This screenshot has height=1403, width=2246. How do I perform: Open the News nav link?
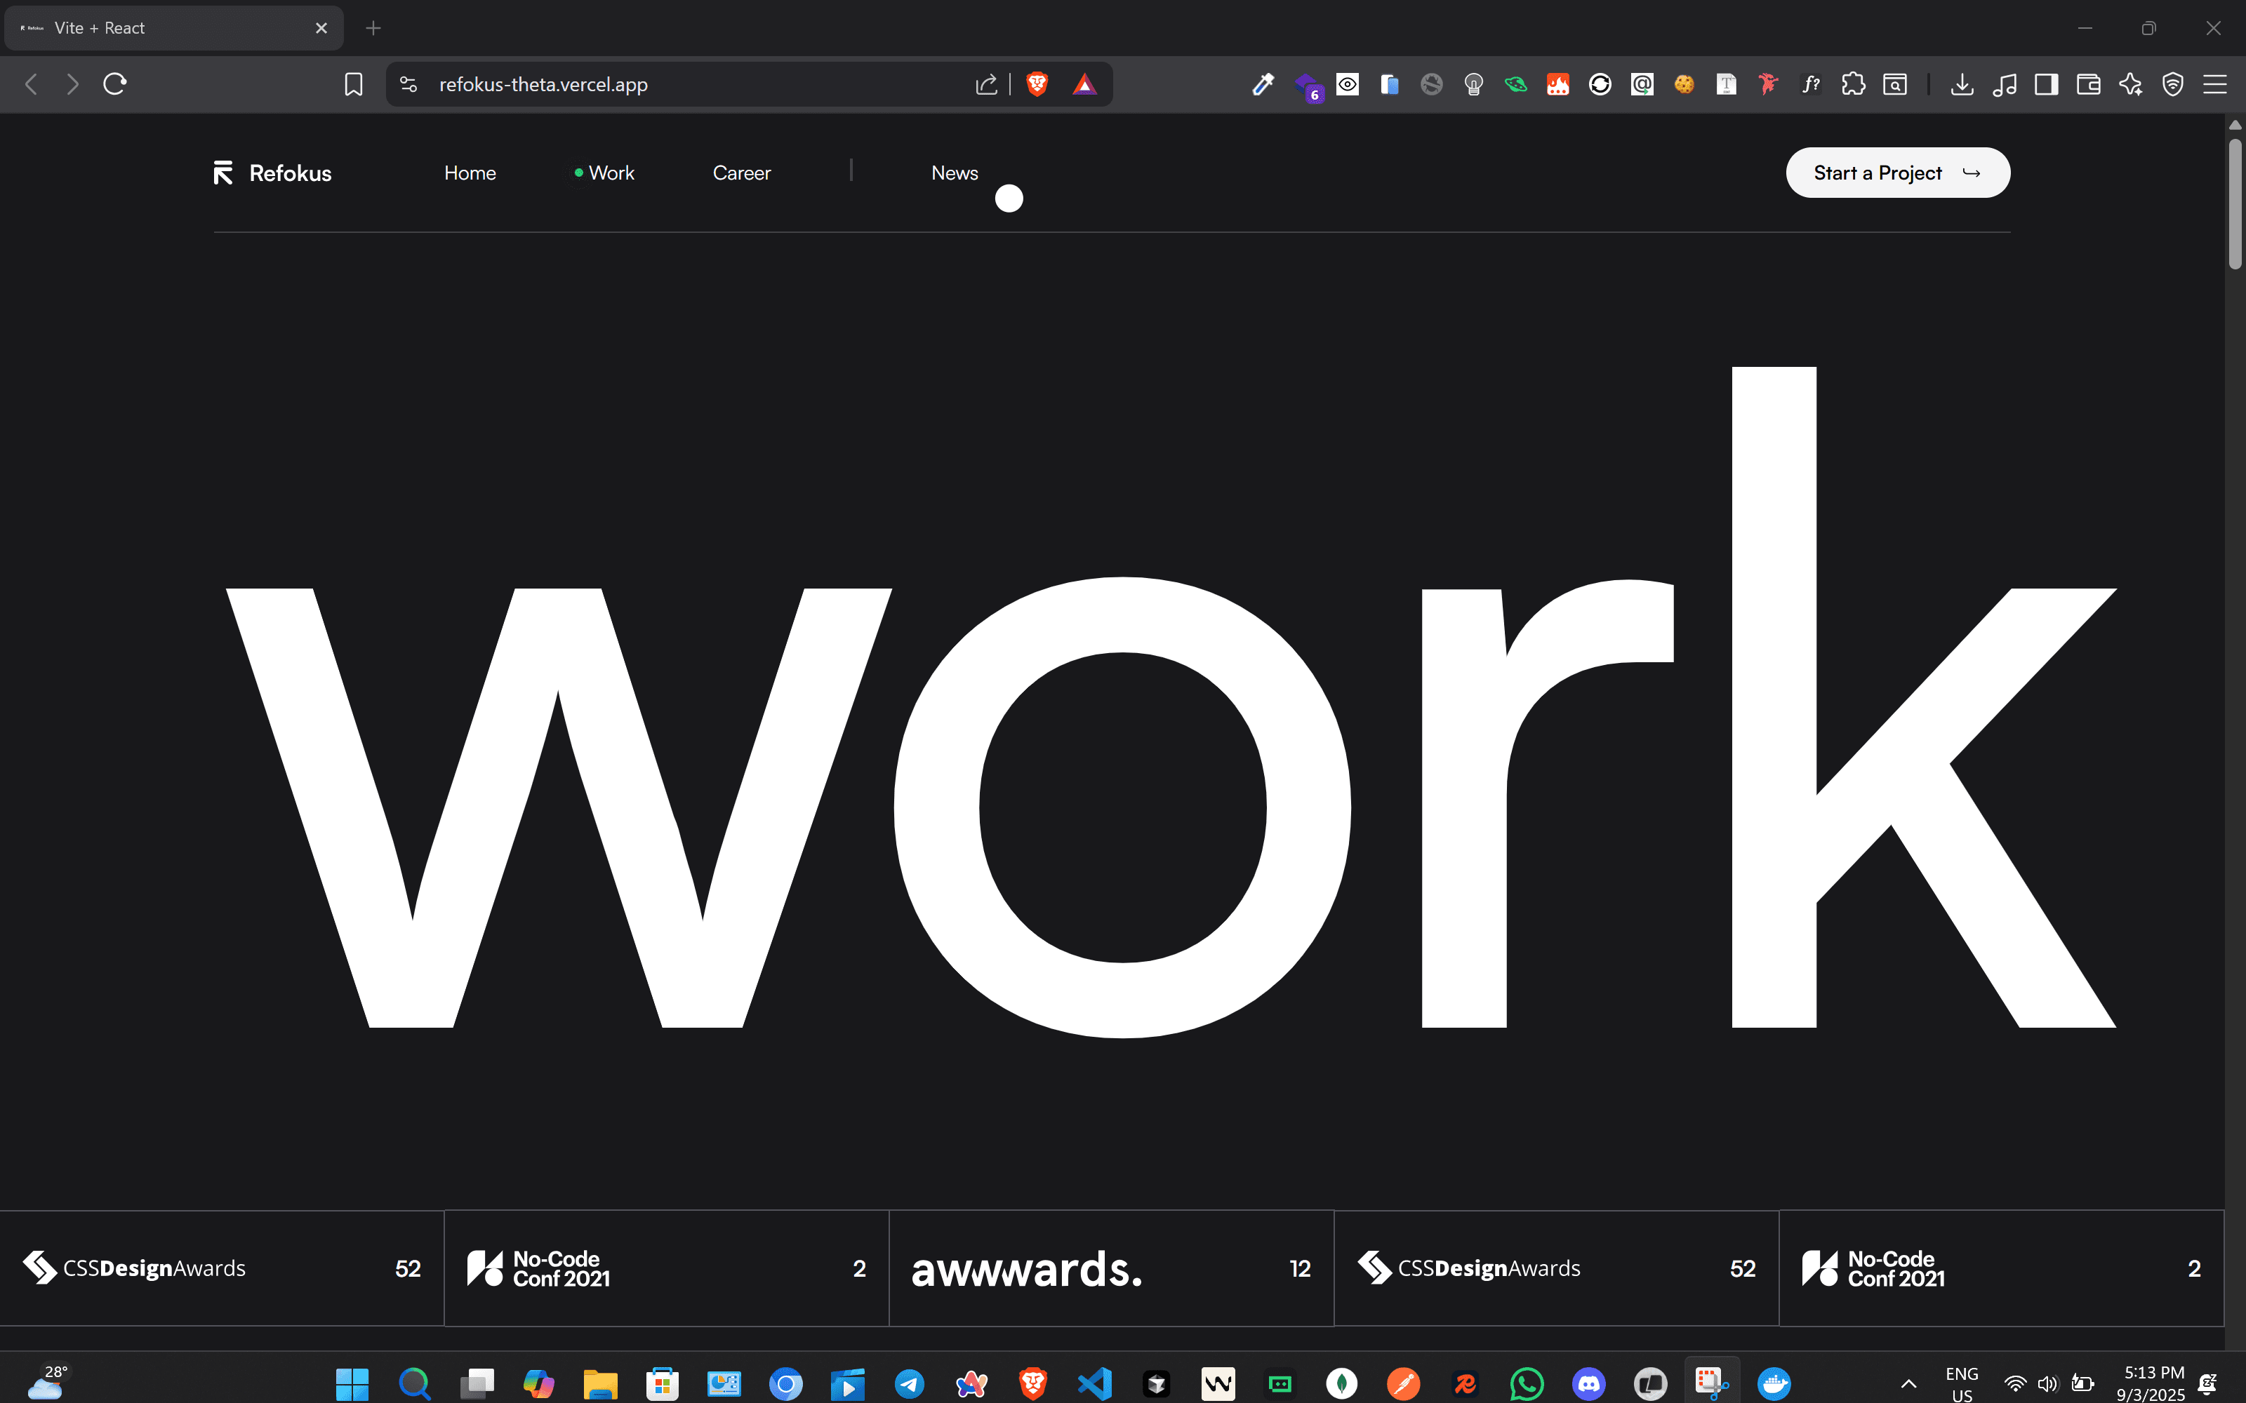coord(954,173)
